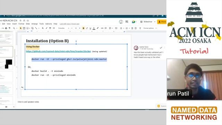This screenshot has height=125, width=222.
Task: Choose the Line tool
Action: (36, 28)
